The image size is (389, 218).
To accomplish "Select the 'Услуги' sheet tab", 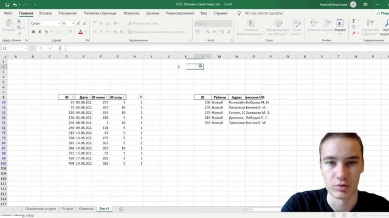I will 67,209.
